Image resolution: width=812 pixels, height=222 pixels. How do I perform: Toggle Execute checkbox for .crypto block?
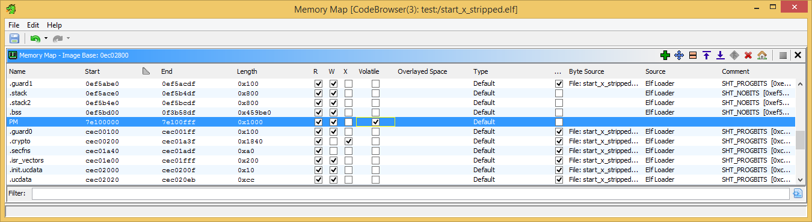tap(348, 141)
